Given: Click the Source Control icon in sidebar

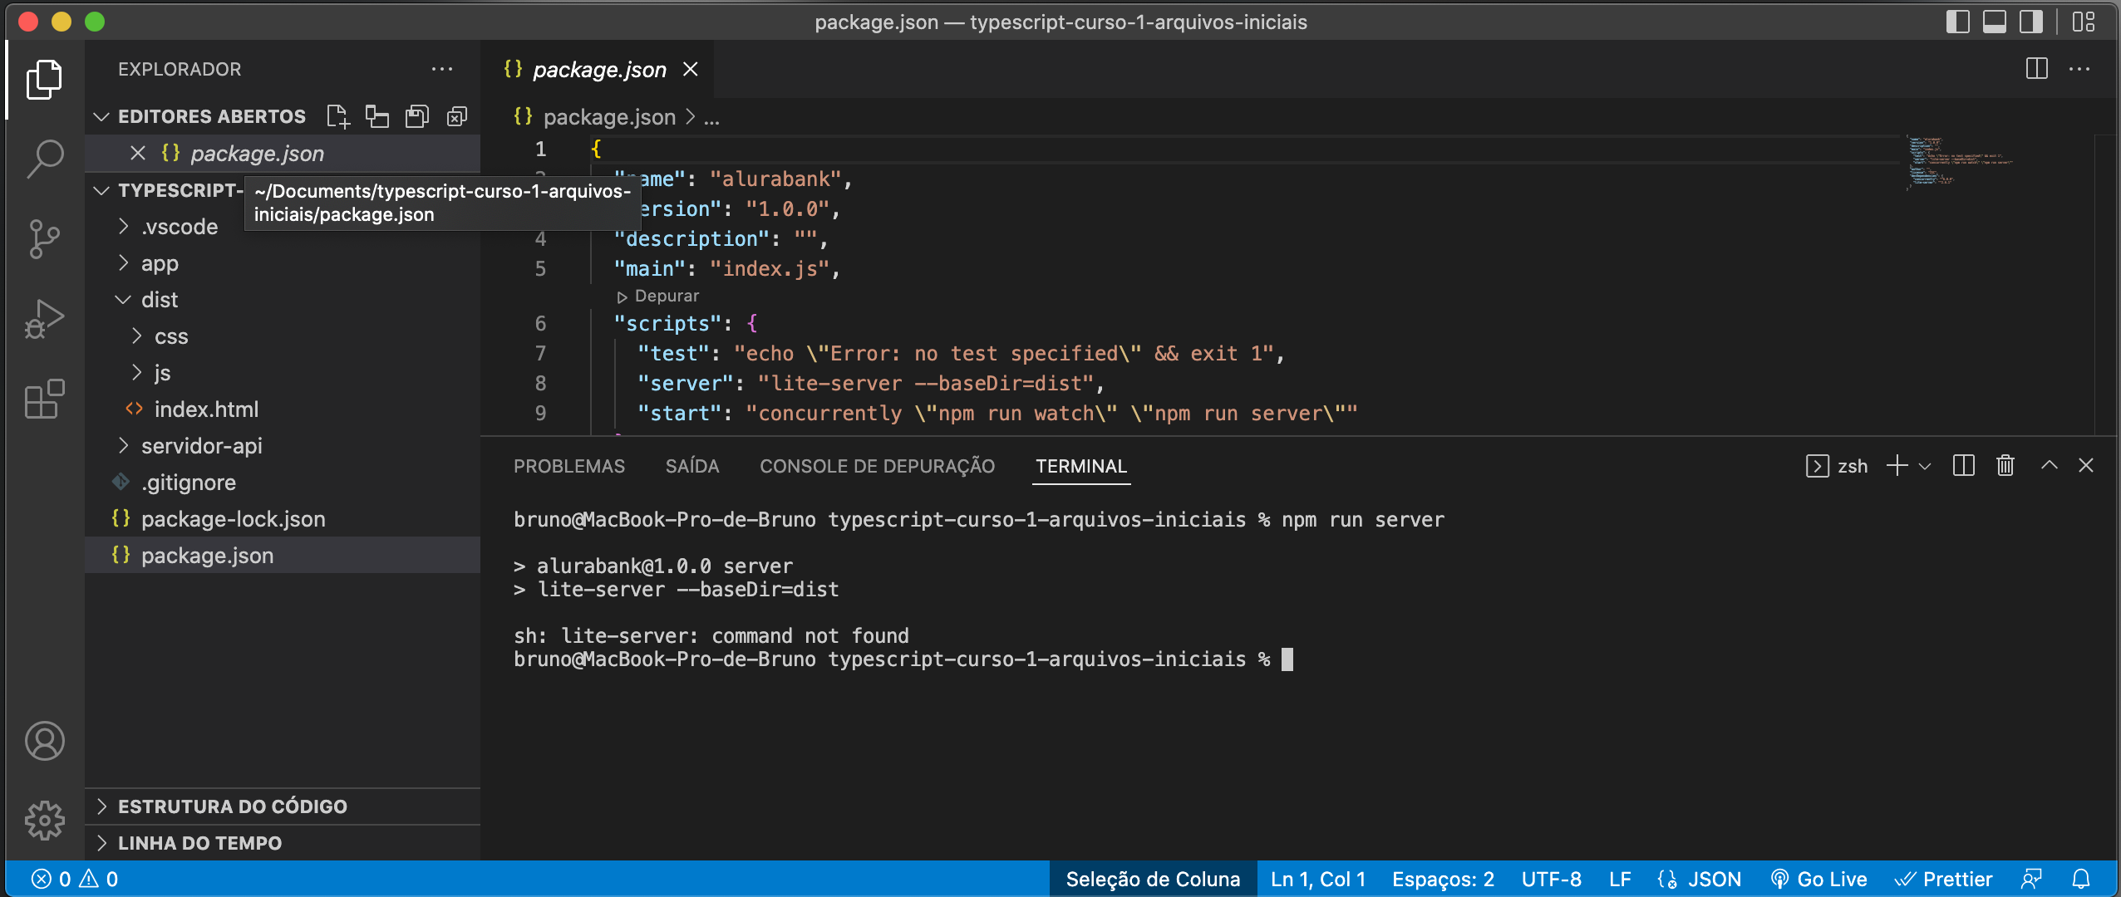Looking at the screenshot, I should pos(42,238).
